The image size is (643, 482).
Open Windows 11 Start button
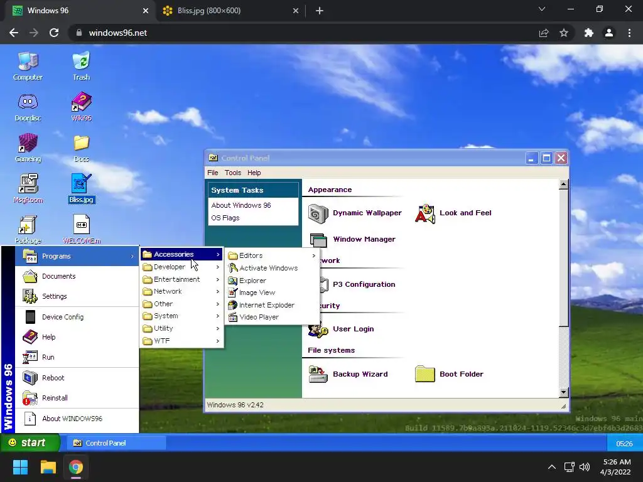[20, 467]
